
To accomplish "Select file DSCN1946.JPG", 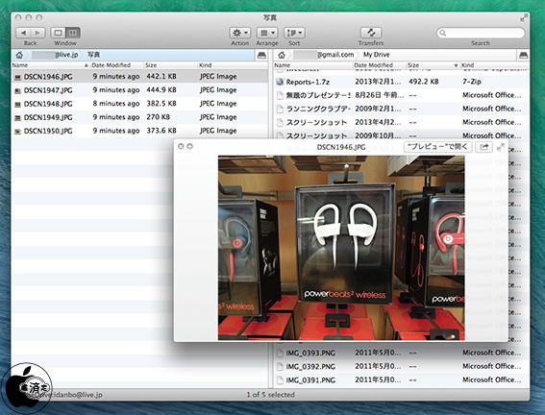I will [139, 77].
